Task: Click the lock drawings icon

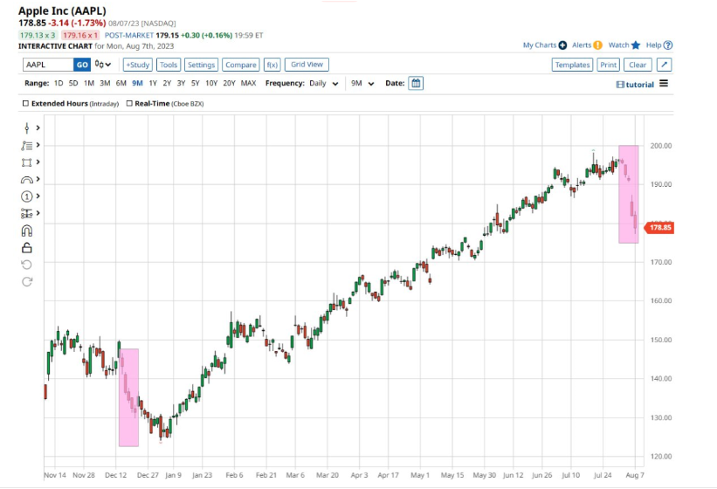Action: point(26,248)
